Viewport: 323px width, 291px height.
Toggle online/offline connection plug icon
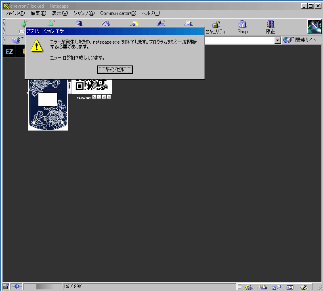click(17, 287)
